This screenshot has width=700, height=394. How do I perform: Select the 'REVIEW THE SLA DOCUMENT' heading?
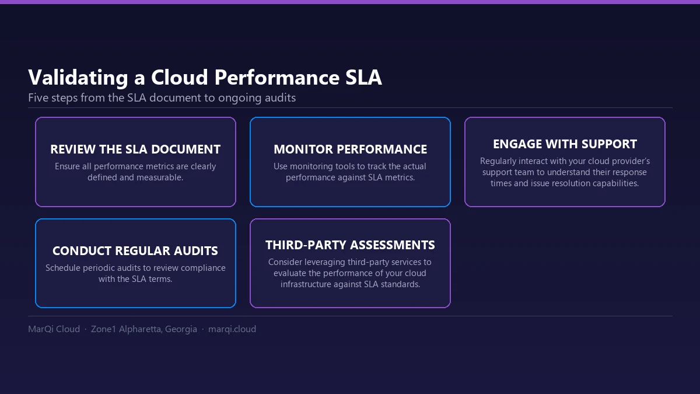(135, 149)
